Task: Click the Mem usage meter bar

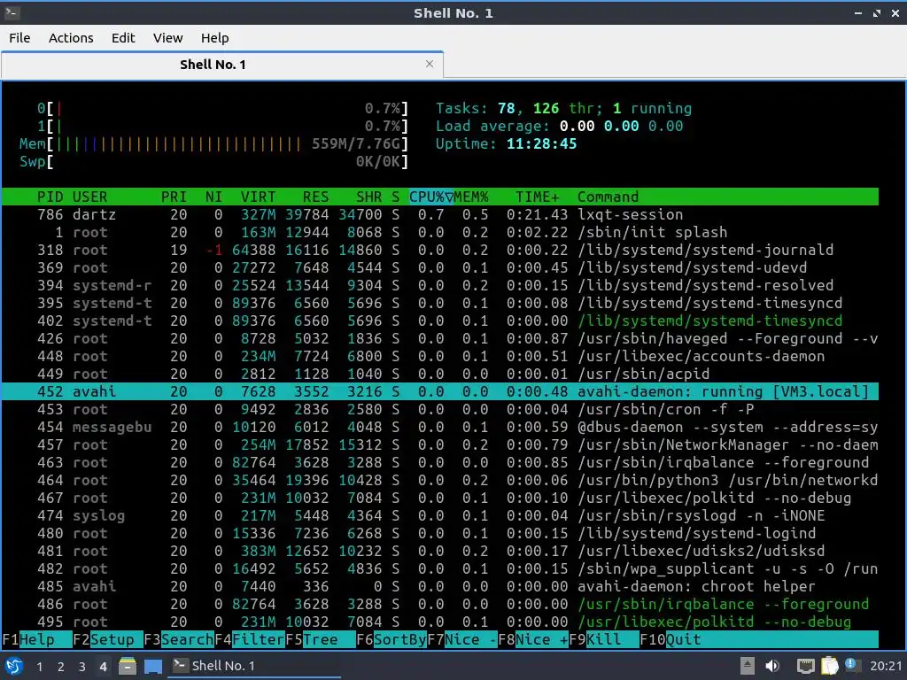Action: coord(214,144)
